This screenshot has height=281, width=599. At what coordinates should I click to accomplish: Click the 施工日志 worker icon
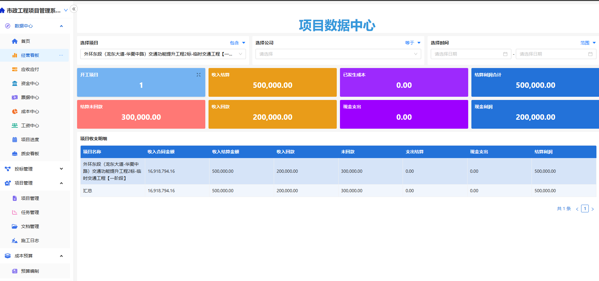[15, 240]
